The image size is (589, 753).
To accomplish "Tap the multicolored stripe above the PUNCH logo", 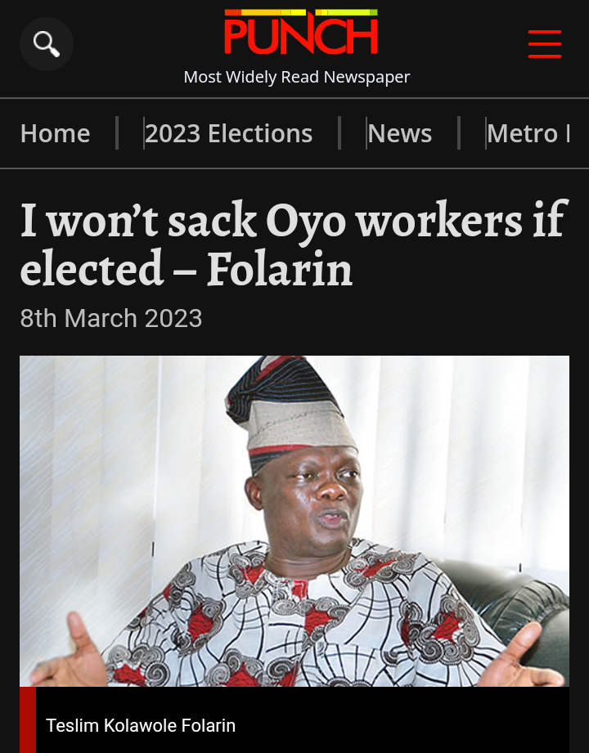I will point(301,12).
